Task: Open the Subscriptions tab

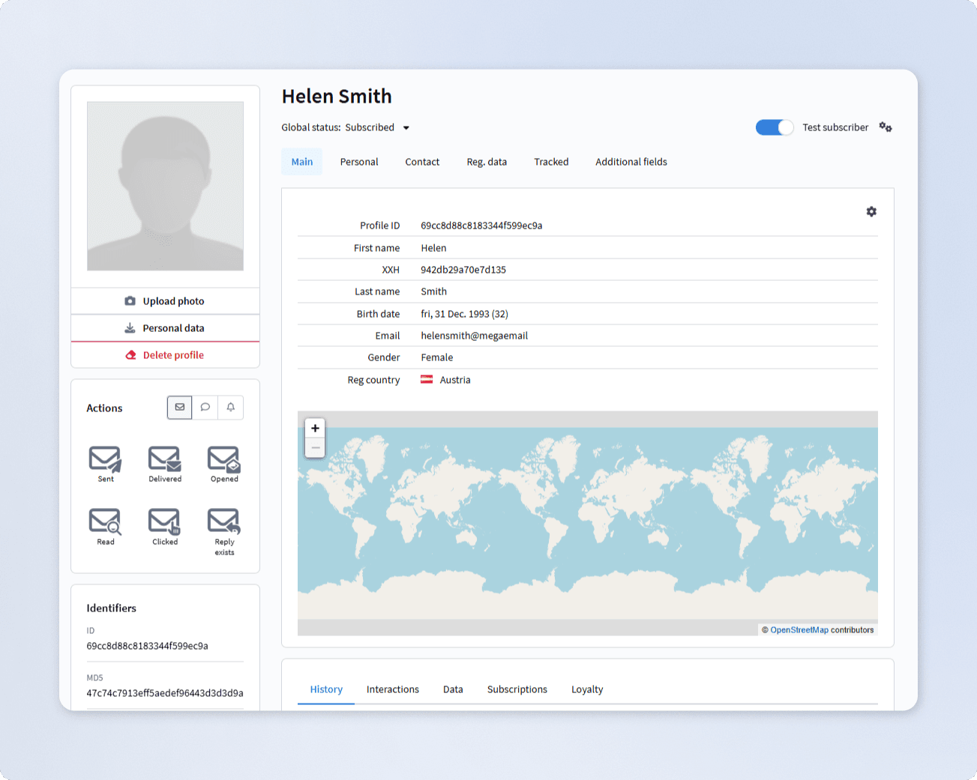Action: 517,689
